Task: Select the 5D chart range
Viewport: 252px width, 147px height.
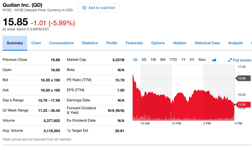Action: tap(144, 60)
